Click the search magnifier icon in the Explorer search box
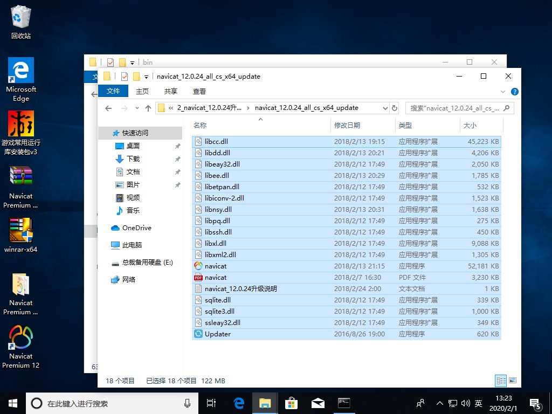Viewport: 552px width, 414px height. 506,108
